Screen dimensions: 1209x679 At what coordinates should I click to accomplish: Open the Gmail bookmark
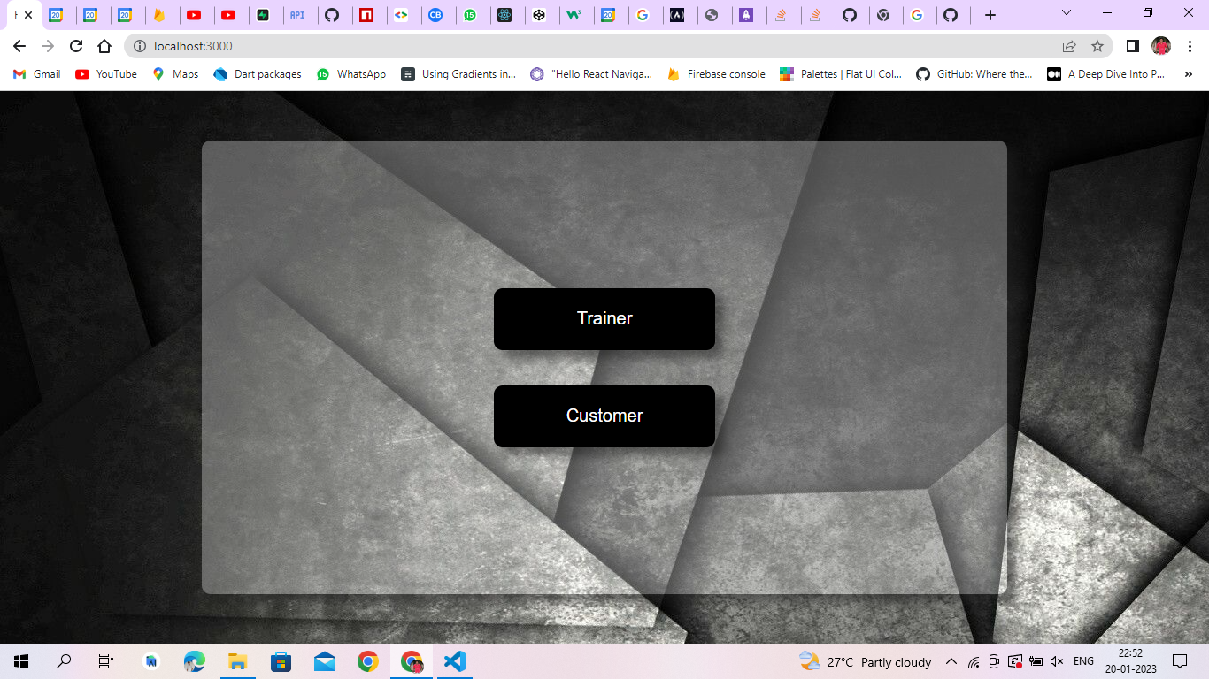[x=37, y=74]
